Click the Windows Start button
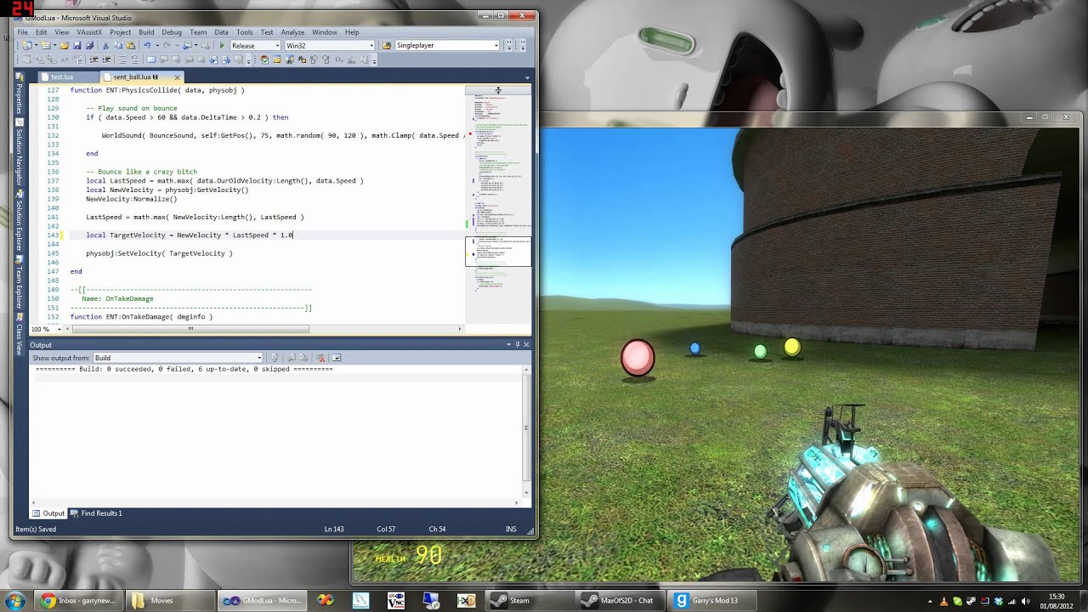1088x612 pixels. (14, 600)
